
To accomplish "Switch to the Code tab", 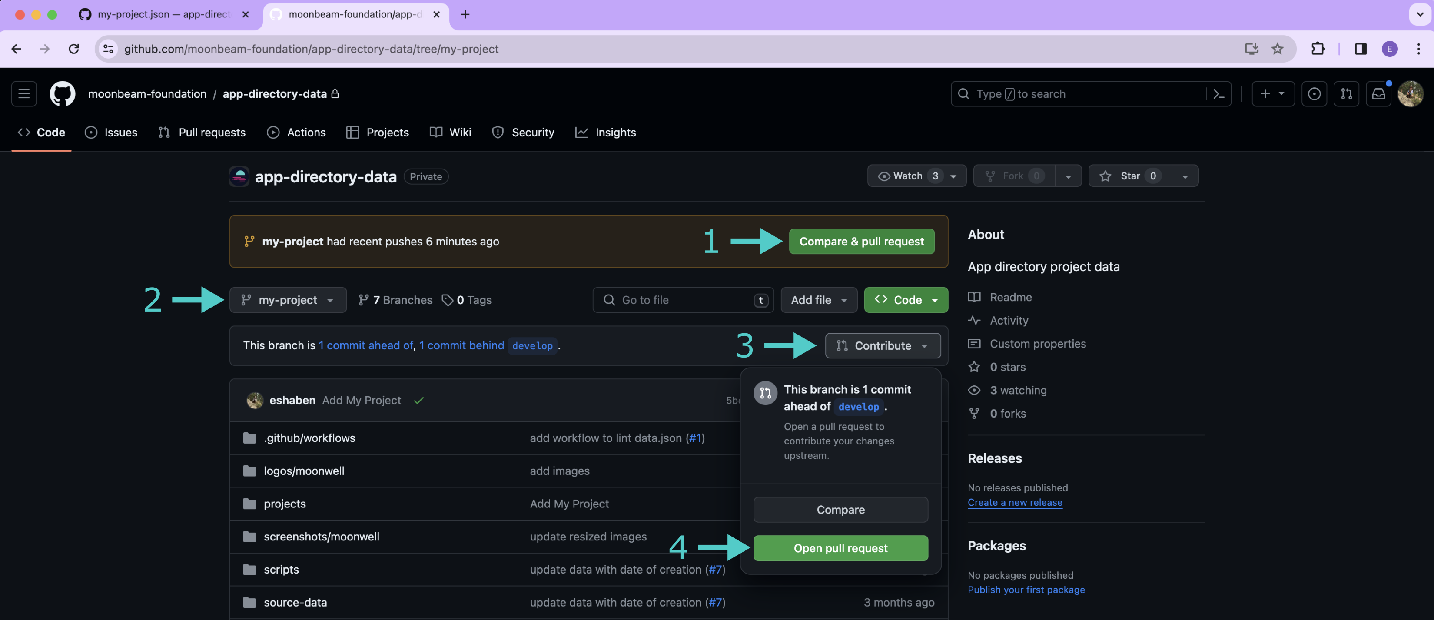I will [x=42, y=133].
